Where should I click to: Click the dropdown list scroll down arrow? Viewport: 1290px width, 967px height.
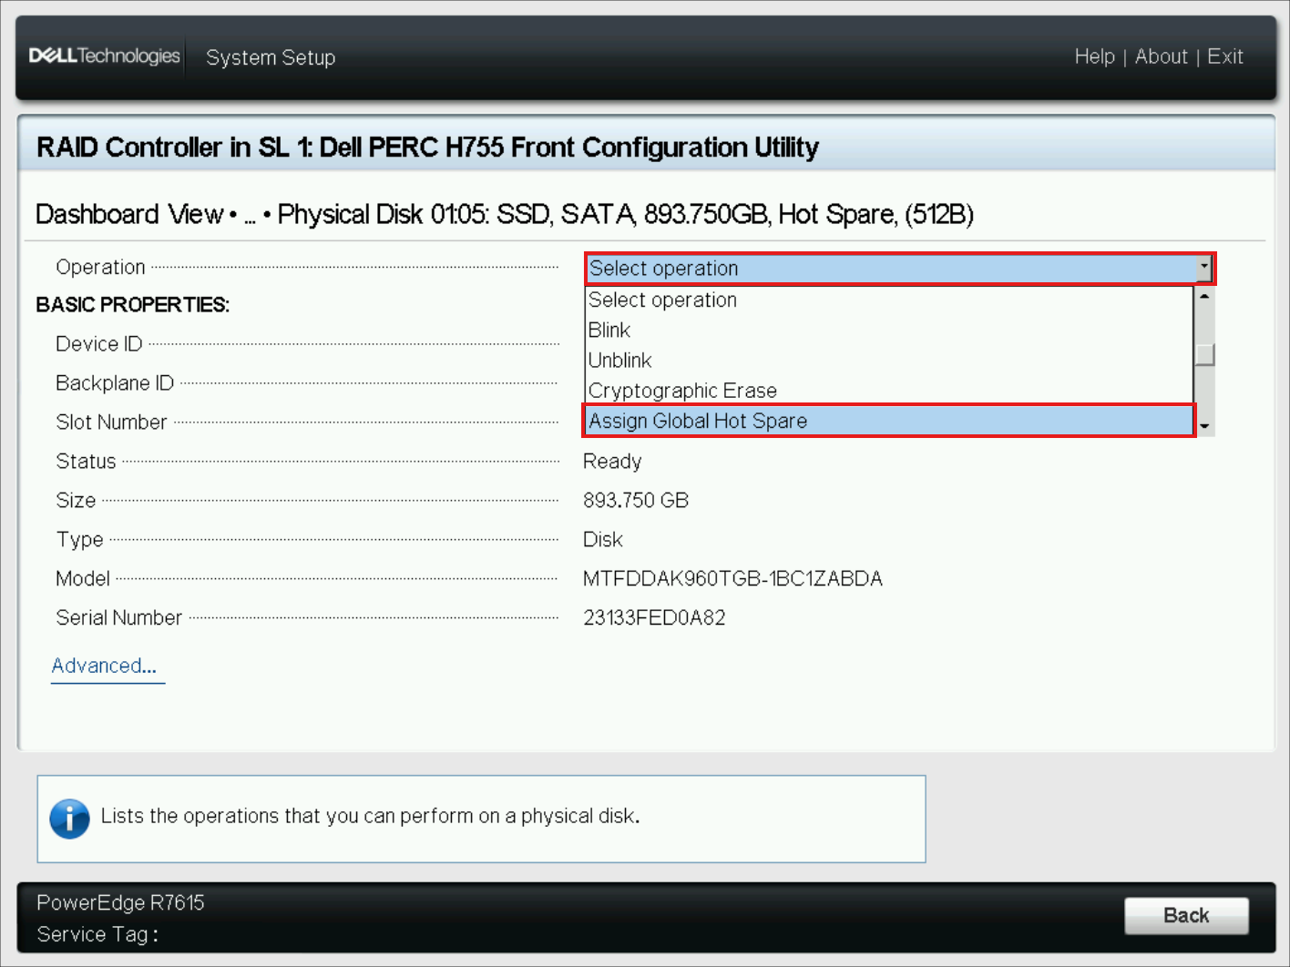tap(1204, 426)
